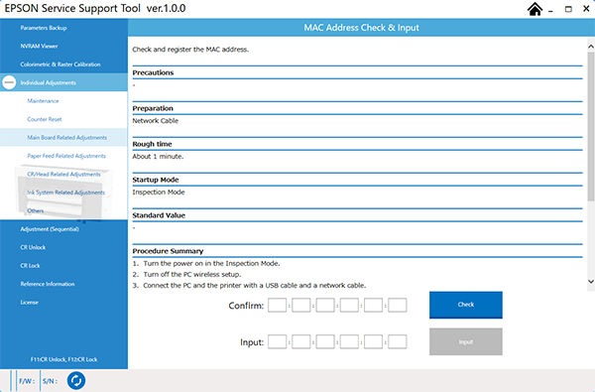Close the Service Support Tool window
This screenshot has width=595, height=392.
(x=586, y=9)
